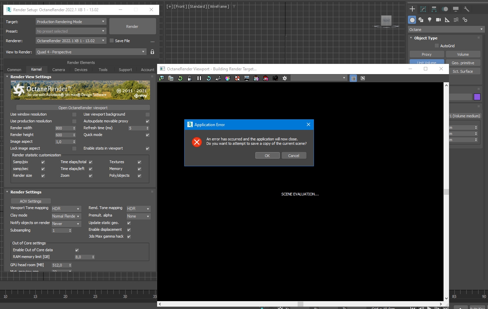The width and height of the screenshot is (488, 309).
Task: Uncheck Enable stats in viewport
Action: point(148,149)
